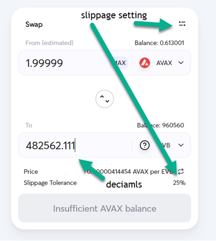
Task: Click the 25% slippage tolerance value
Action: (179, 183)
